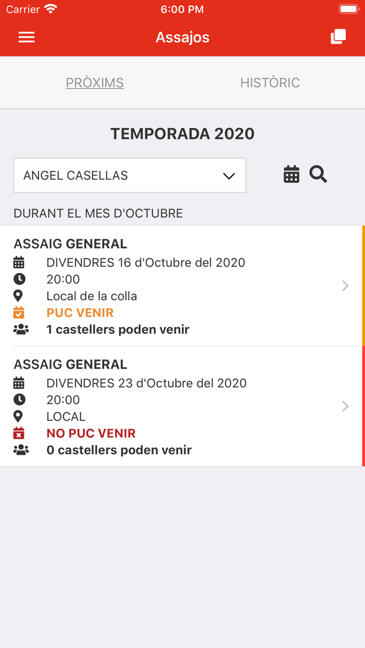365x648 pixels.
Task: Expand details of ASSAIG GENERAL on October 16
Action: coord(345,285)
